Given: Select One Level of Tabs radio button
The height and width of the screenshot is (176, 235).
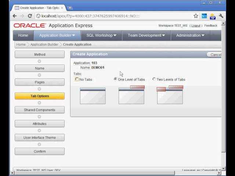Looking at the screenshot, I should (x=115, y=79).
